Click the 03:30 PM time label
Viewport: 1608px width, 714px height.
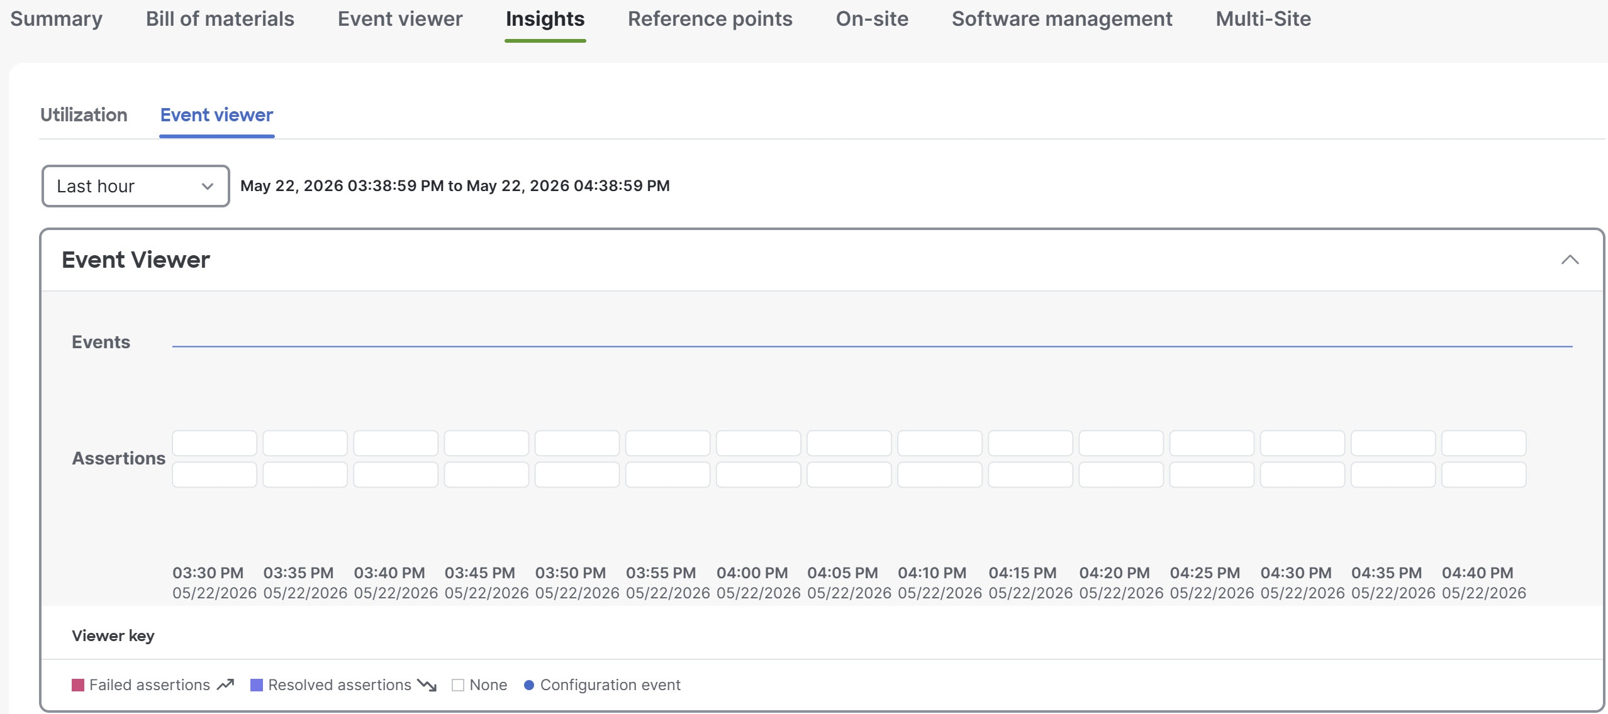(208, 573)
